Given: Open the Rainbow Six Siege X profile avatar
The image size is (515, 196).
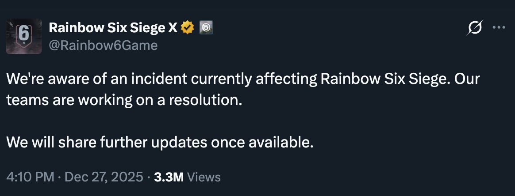Looking at the screenshot, I should click(x=24, y=36).
